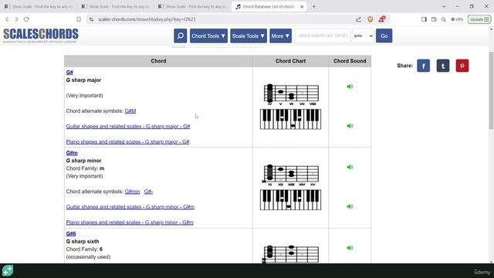This screenshot has width=494, height=278.
Task: Play piano sound for G sharp minor
Action: pyautogui.click(x=350, y=206)
